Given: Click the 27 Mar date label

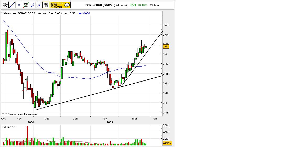Looking at the screenshot, I should point(154,5).
